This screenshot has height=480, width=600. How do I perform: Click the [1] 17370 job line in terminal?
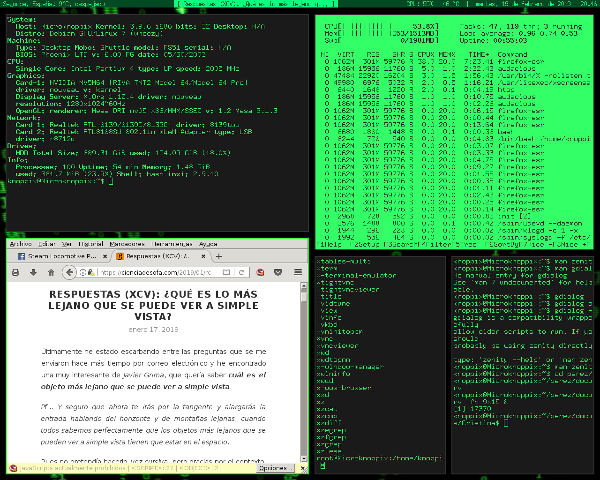click(x=472, y=409)
